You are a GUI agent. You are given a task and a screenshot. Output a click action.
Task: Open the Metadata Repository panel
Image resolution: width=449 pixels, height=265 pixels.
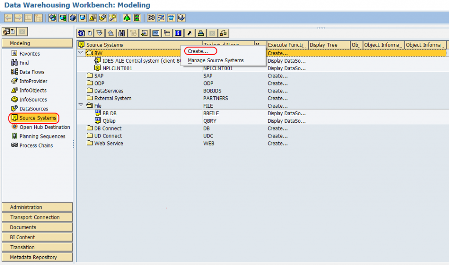(x=37, y=257)
